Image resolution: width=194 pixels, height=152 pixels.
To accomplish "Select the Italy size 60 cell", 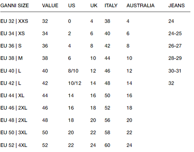I will pos(107,145).
